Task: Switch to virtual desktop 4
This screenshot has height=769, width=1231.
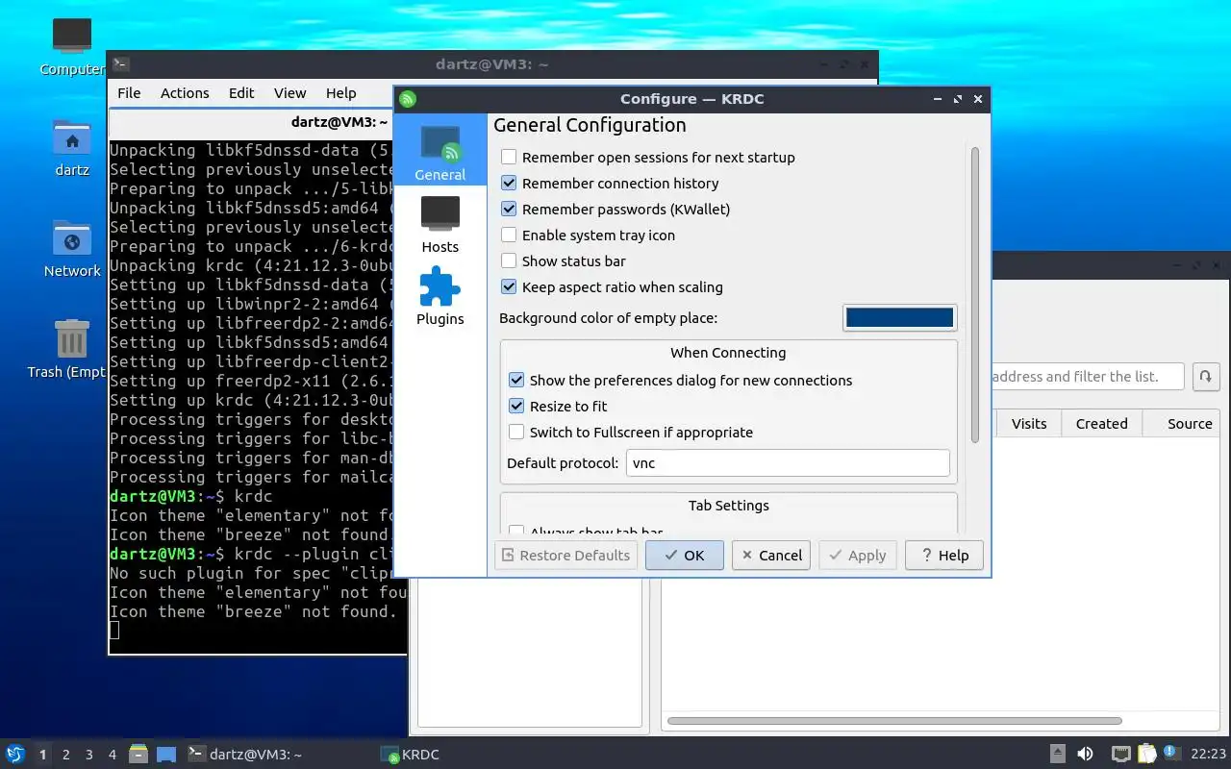Action: click(113, 755)
